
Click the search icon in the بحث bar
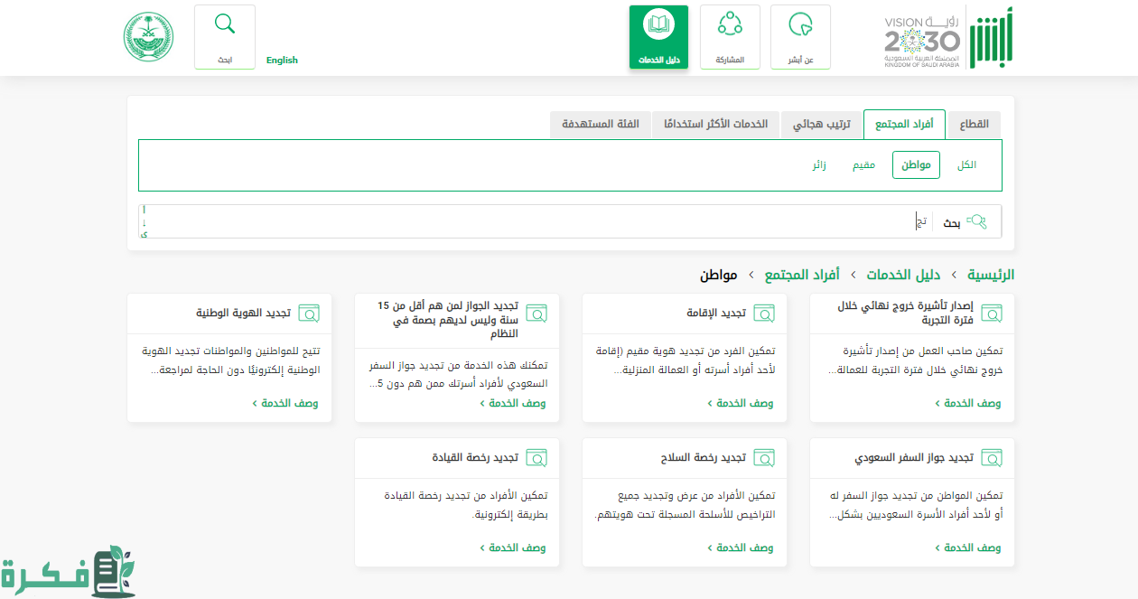[977, 222]
